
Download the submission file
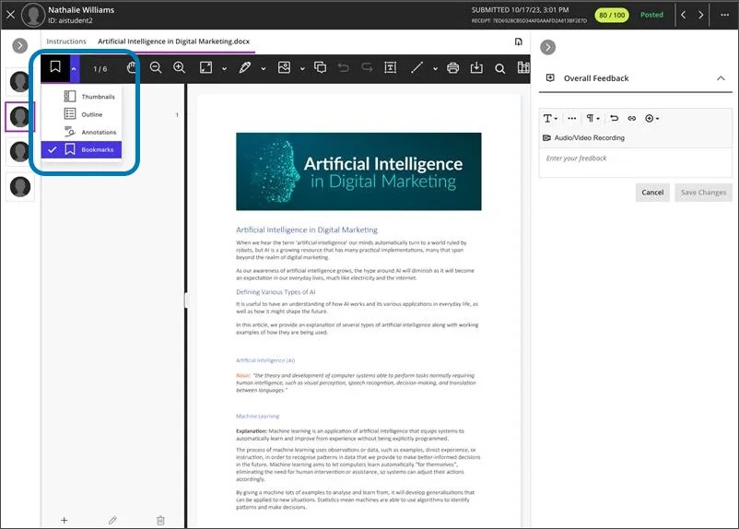pos(476,68)
